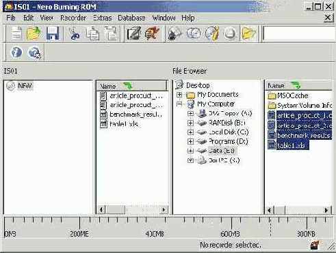
Task: Copy selected items with the copy icon
Action: tap(92, 33)
